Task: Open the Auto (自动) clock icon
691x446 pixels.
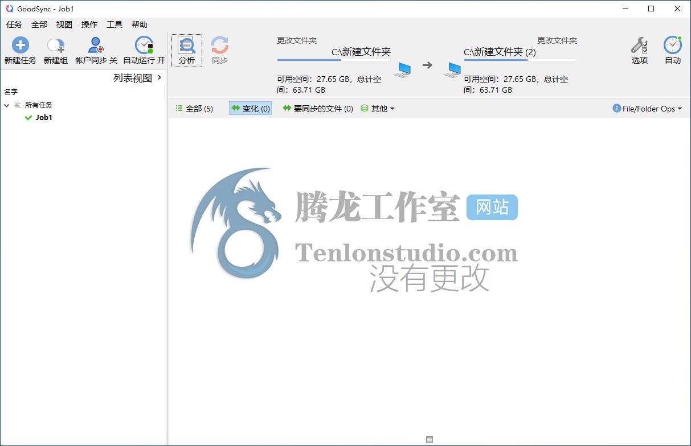Action: [673, 46]
